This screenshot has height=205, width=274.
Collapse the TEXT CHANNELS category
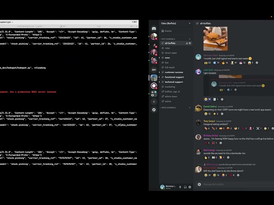point(168,39)
